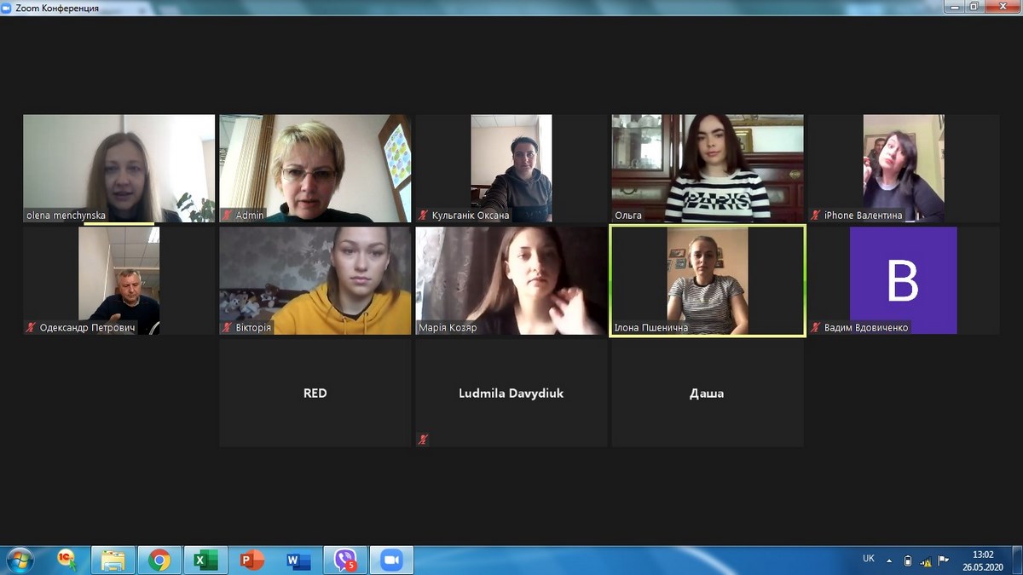Click the network signal tray icon
Image resolution: width=1023 pixels, height=575 pixels.
click(x=926, y=561)
